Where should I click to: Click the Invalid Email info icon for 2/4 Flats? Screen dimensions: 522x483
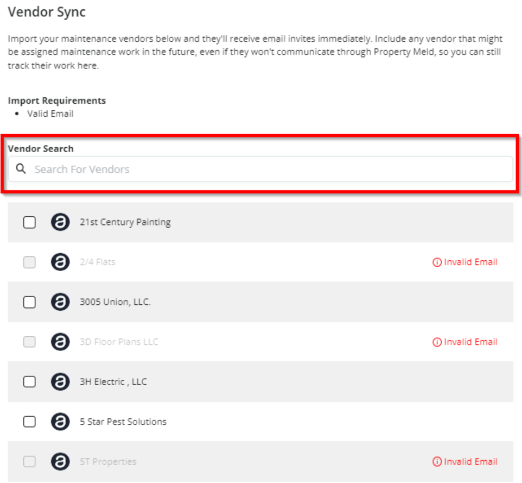(437, 262)
